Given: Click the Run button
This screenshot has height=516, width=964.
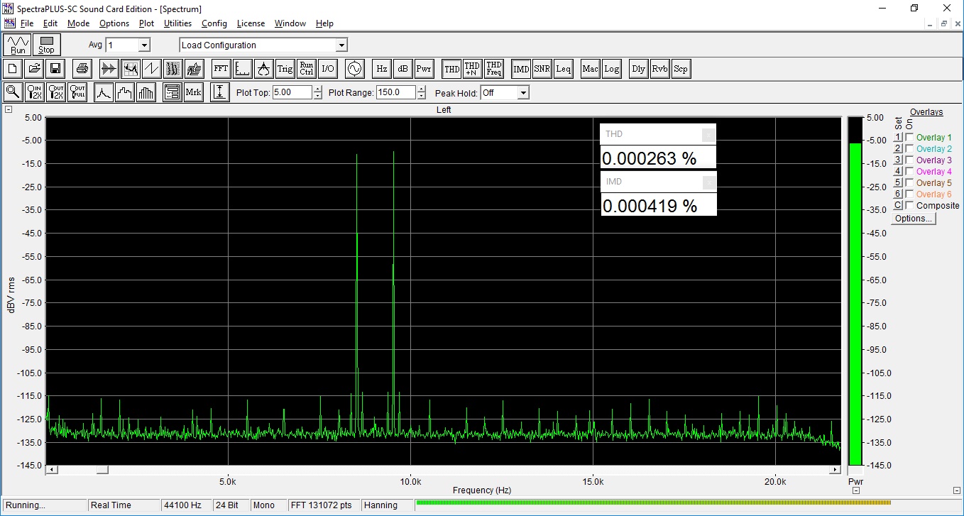Looking at the screenshot, I should [x=18, y=45].
